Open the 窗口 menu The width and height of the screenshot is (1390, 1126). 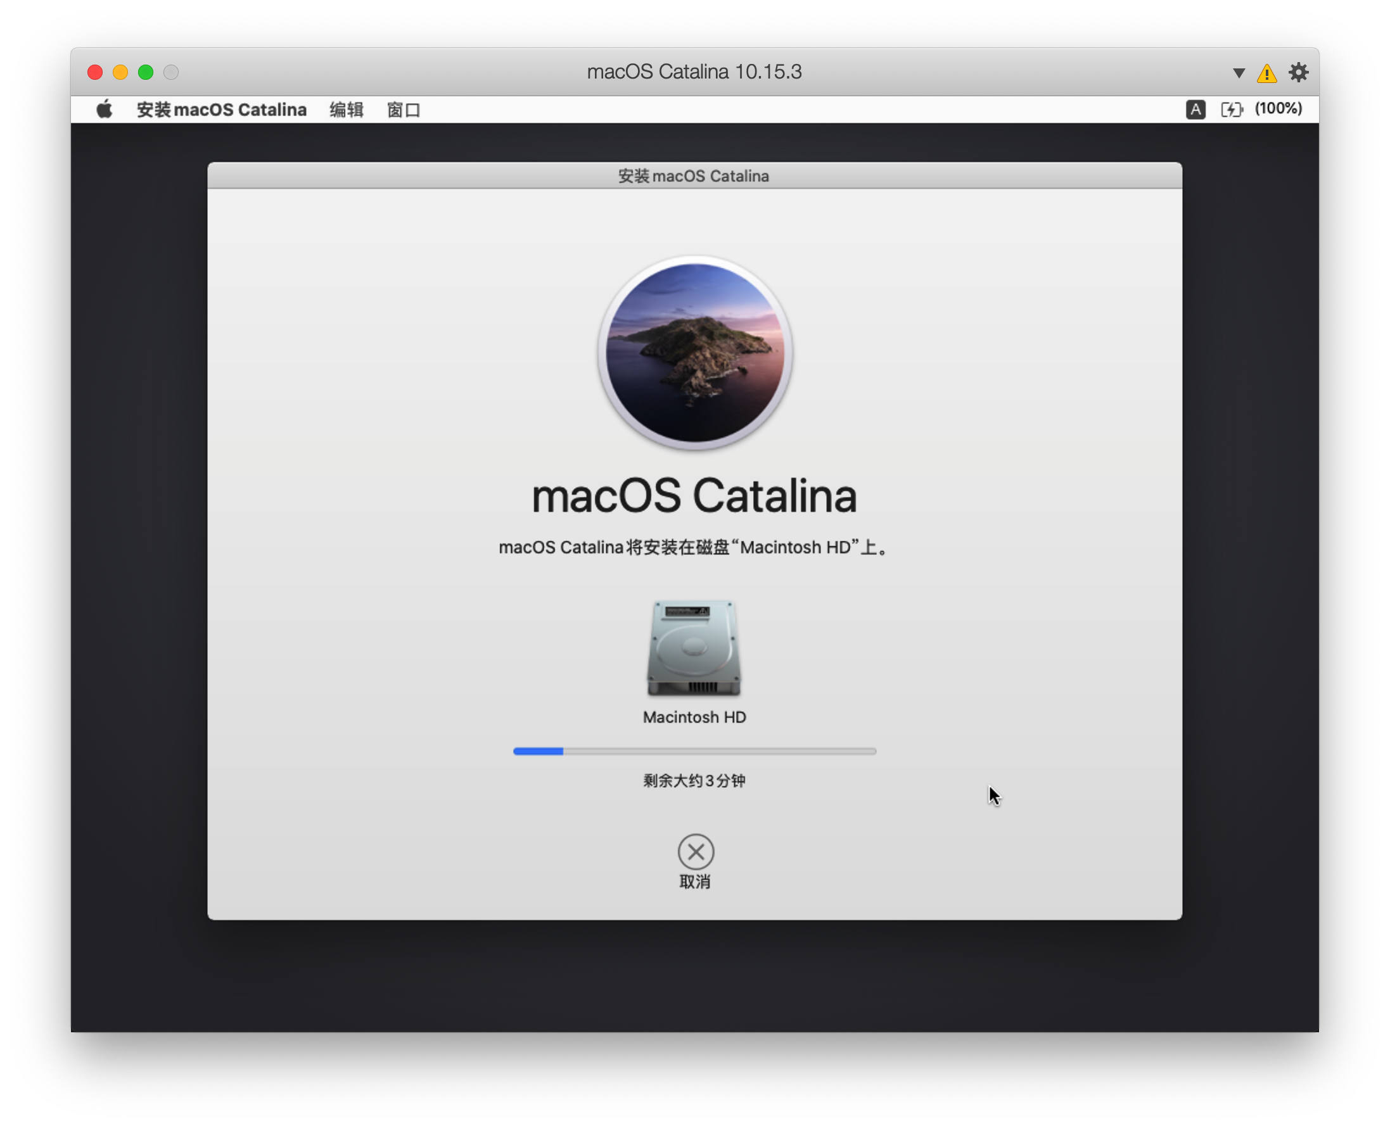pyautogui.click(x=403, y=110)
